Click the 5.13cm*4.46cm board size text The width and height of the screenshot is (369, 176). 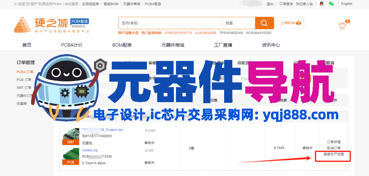point(94,163)
